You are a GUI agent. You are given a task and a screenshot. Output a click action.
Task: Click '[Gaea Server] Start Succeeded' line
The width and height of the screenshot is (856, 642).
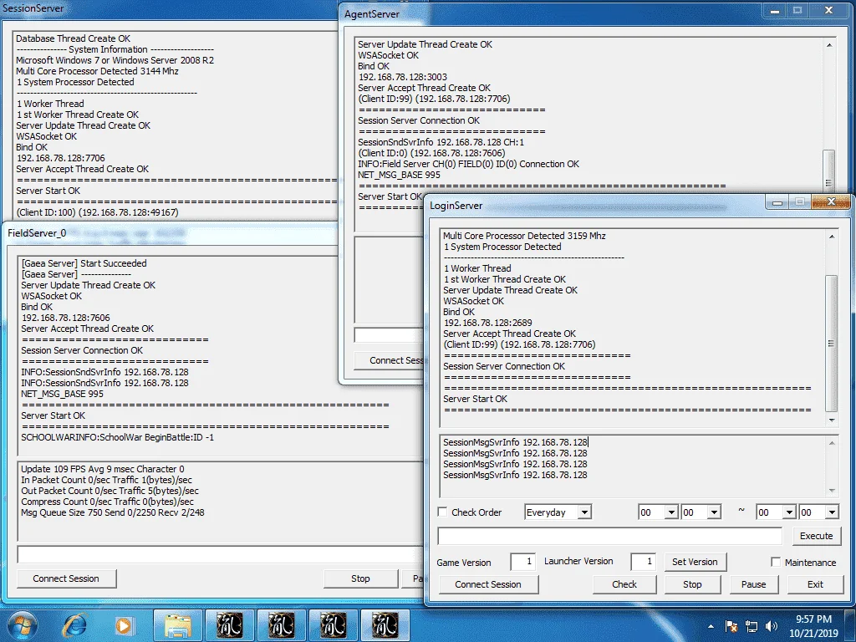[x=84, y=263]
